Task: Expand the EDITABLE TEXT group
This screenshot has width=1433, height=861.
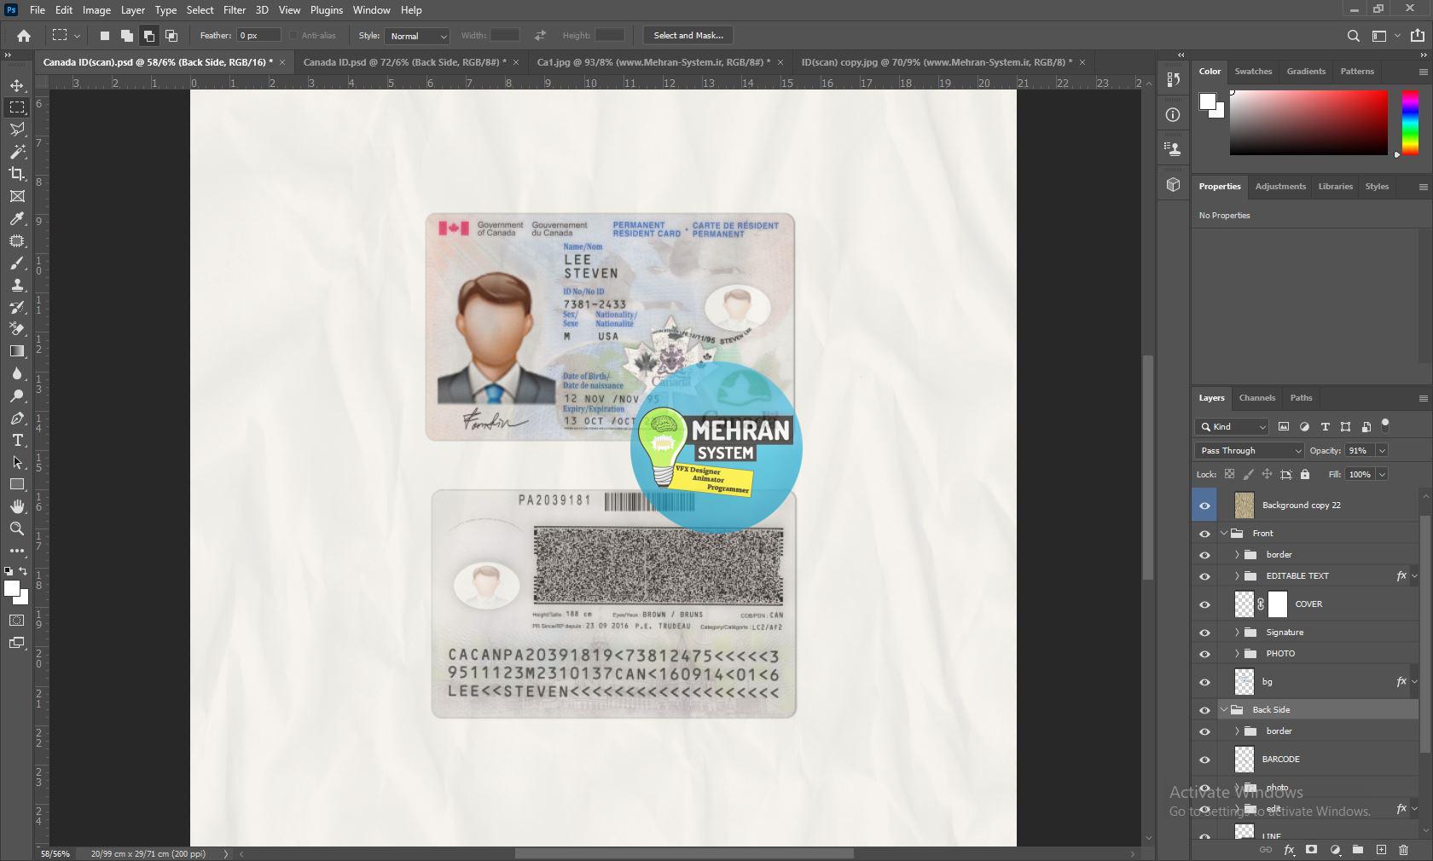Action: tap(1236, 575)
